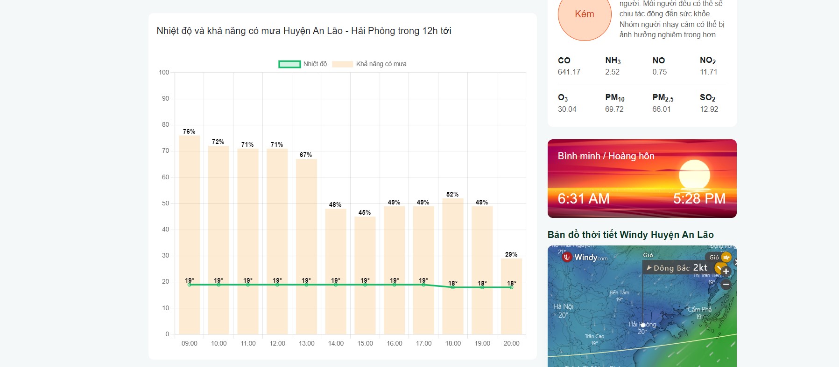Click the 72% bar label at 10:00

[218, 142]
